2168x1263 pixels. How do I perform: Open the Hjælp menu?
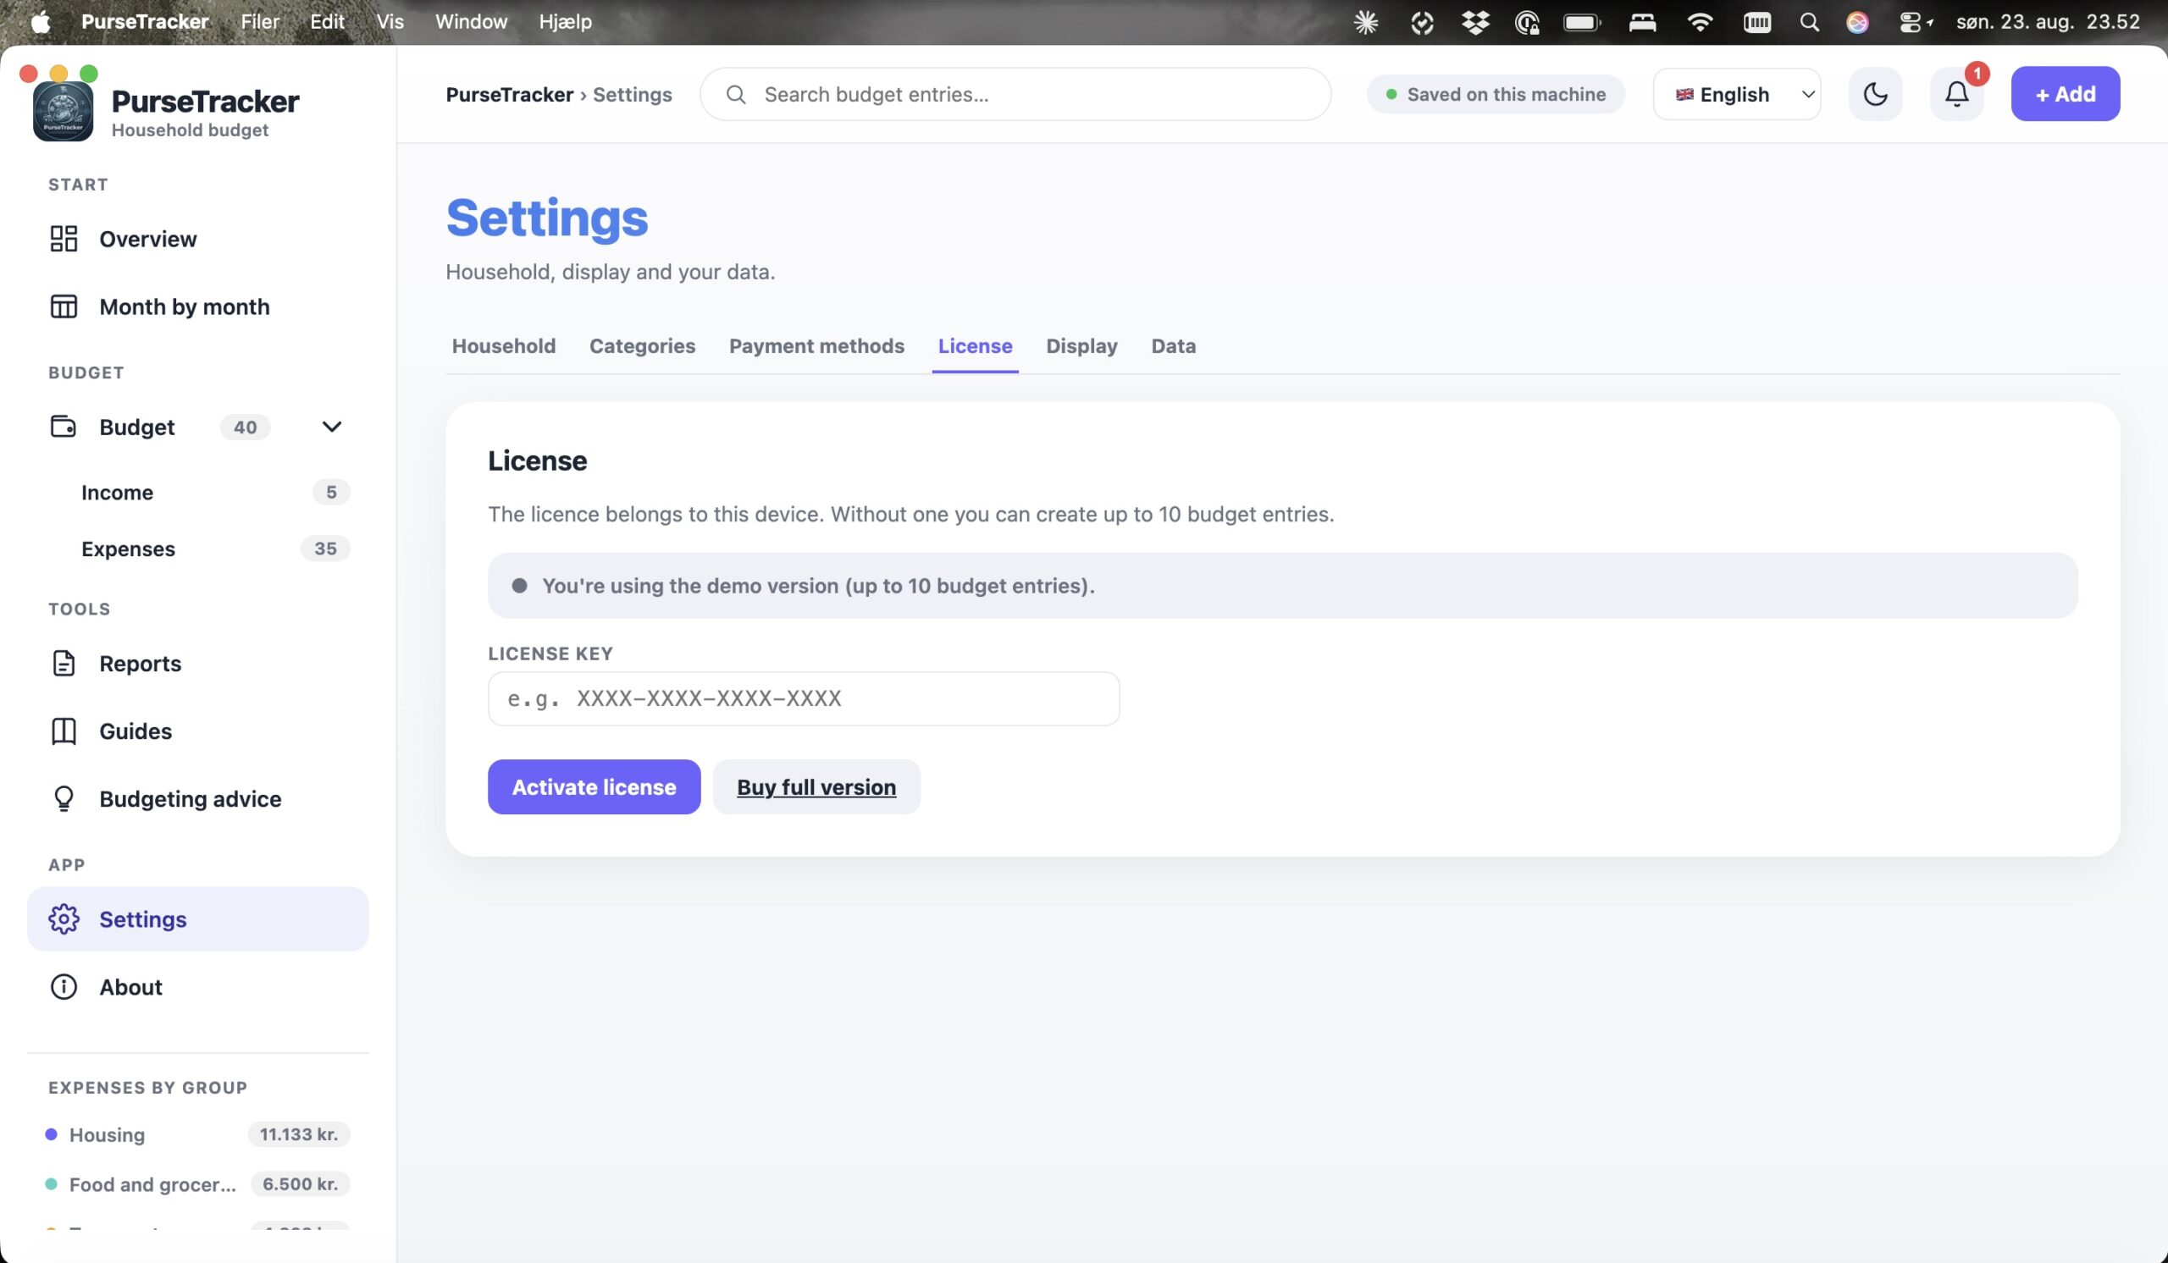point(565,21)
